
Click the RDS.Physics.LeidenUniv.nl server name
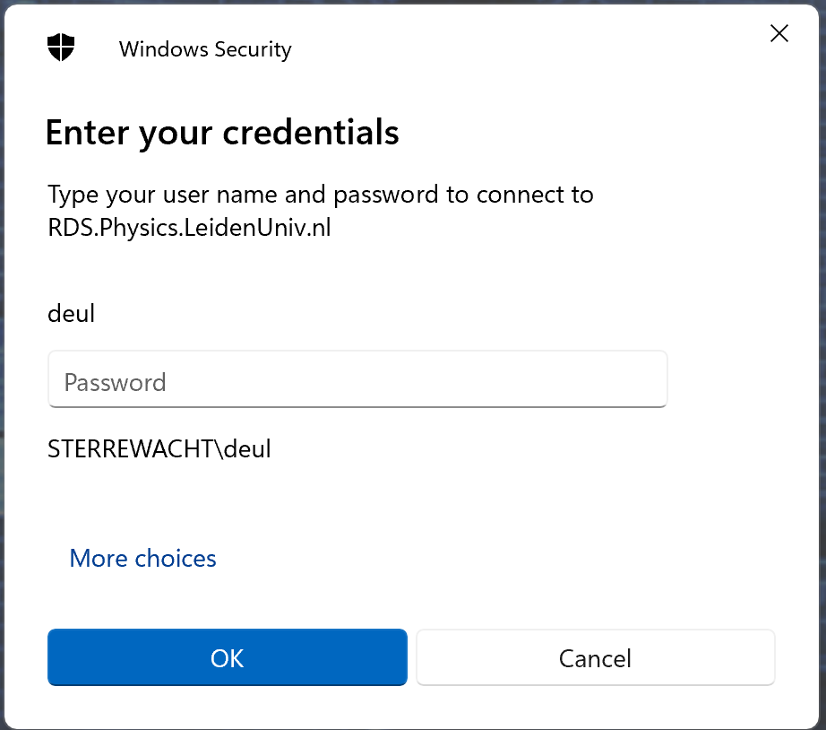(189, 228)
